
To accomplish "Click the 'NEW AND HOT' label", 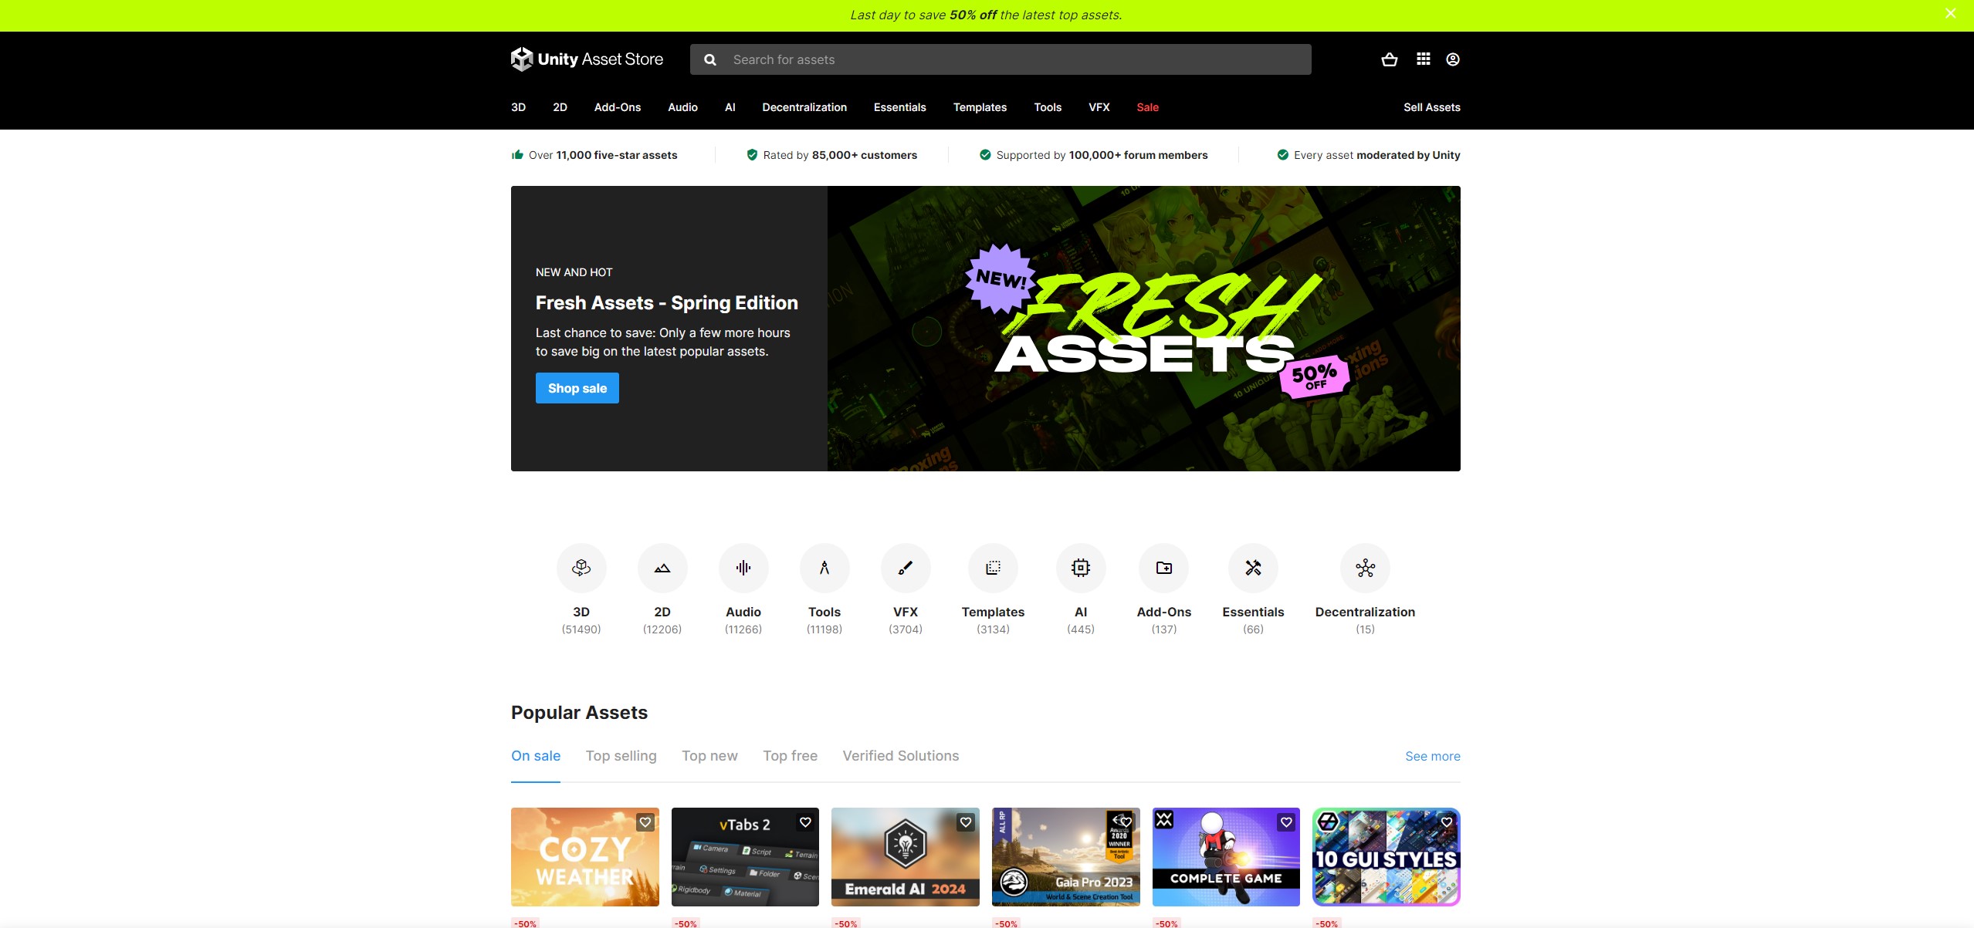I will tap(574, 272).
